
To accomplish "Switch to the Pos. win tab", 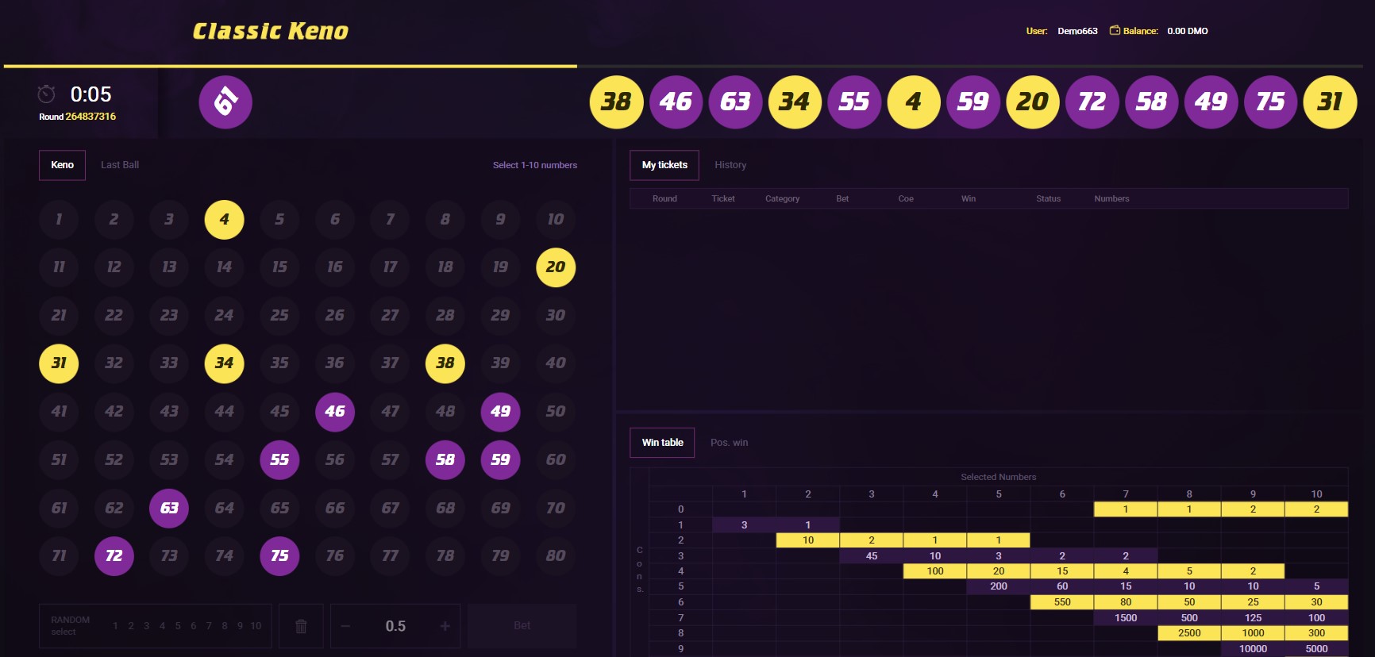I will 729,443.
